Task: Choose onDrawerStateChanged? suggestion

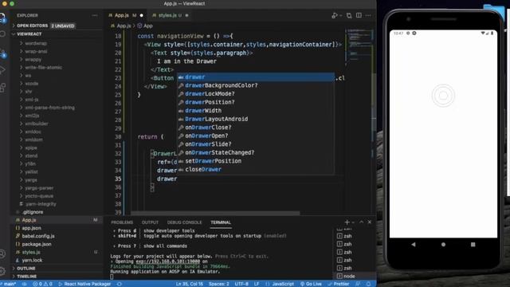Action: 256,152
